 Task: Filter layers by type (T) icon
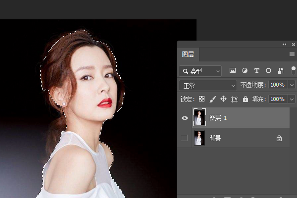coord(256,71)
